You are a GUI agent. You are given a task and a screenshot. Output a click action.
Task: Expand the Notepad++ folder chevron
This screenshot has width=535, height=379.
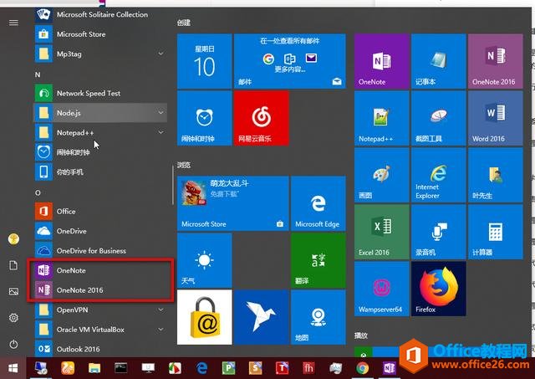(160, 132)
